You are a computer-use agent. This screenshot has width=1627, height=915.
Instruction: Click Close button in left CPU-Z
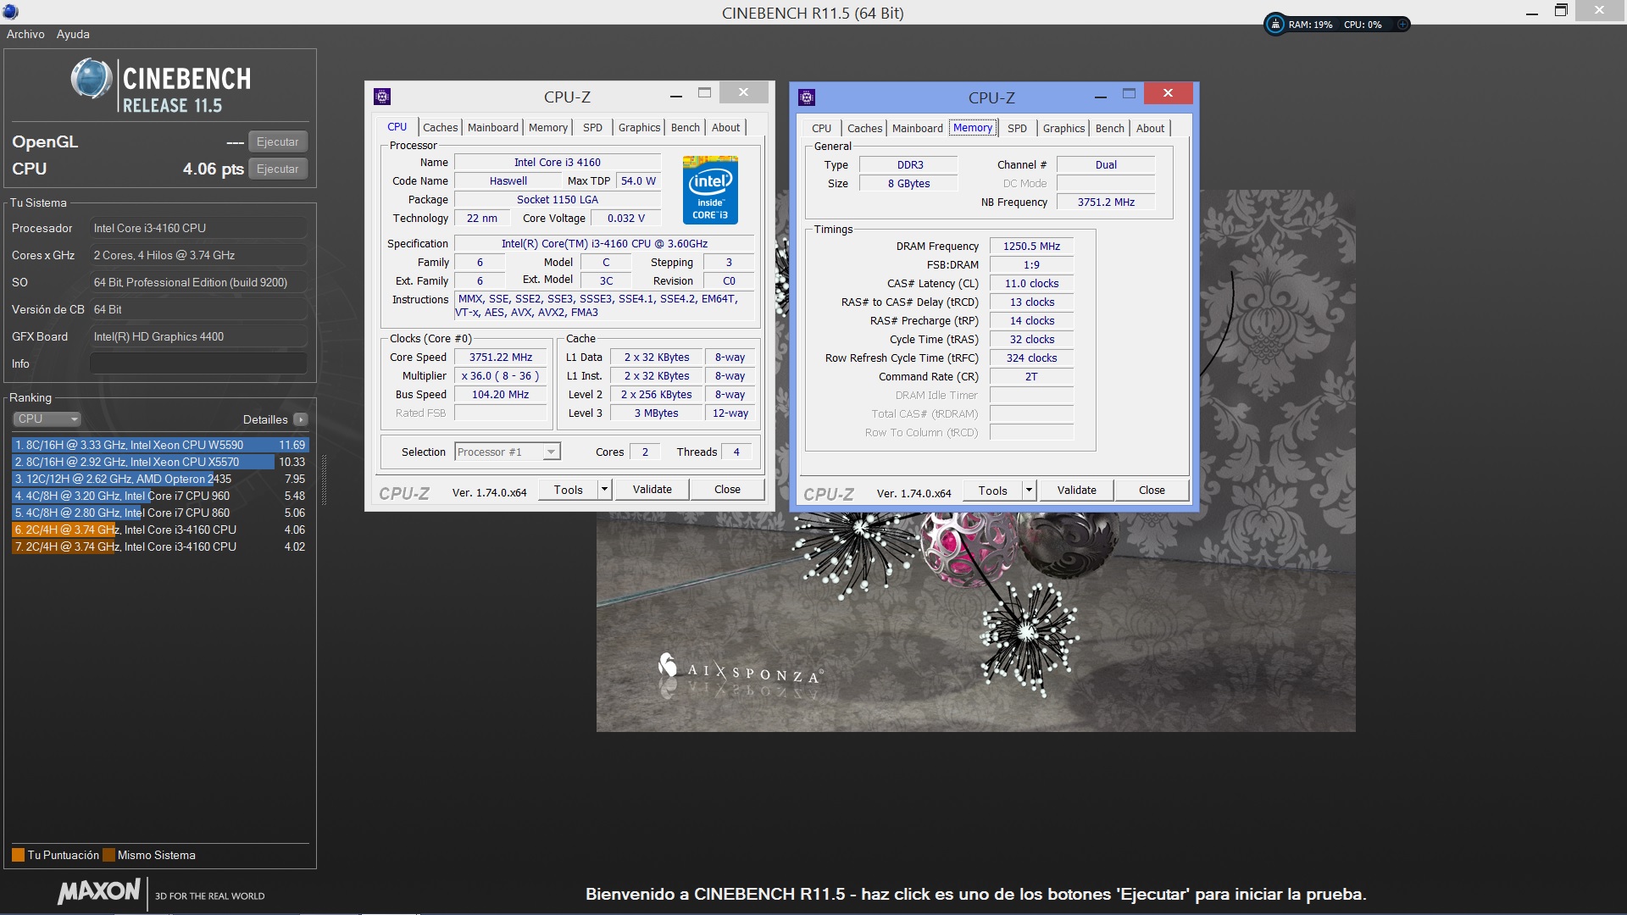click(x=727, y=490)
